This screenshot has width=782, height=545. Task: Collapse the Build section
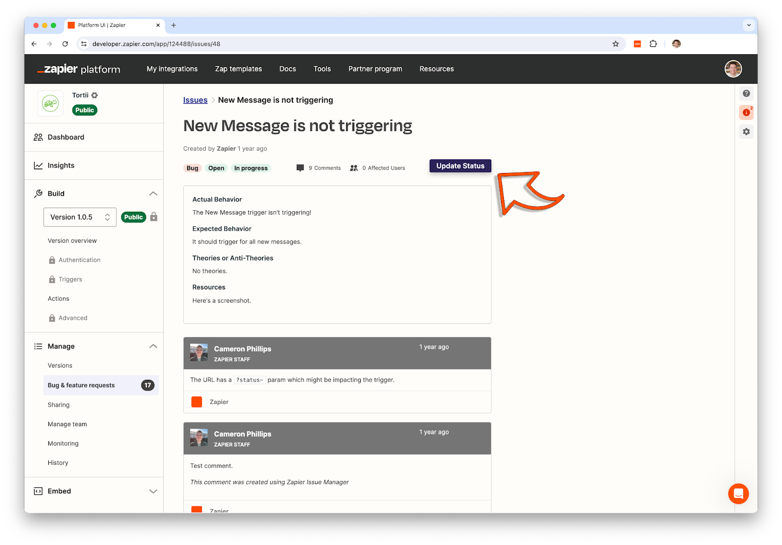[x=153, y=194]
